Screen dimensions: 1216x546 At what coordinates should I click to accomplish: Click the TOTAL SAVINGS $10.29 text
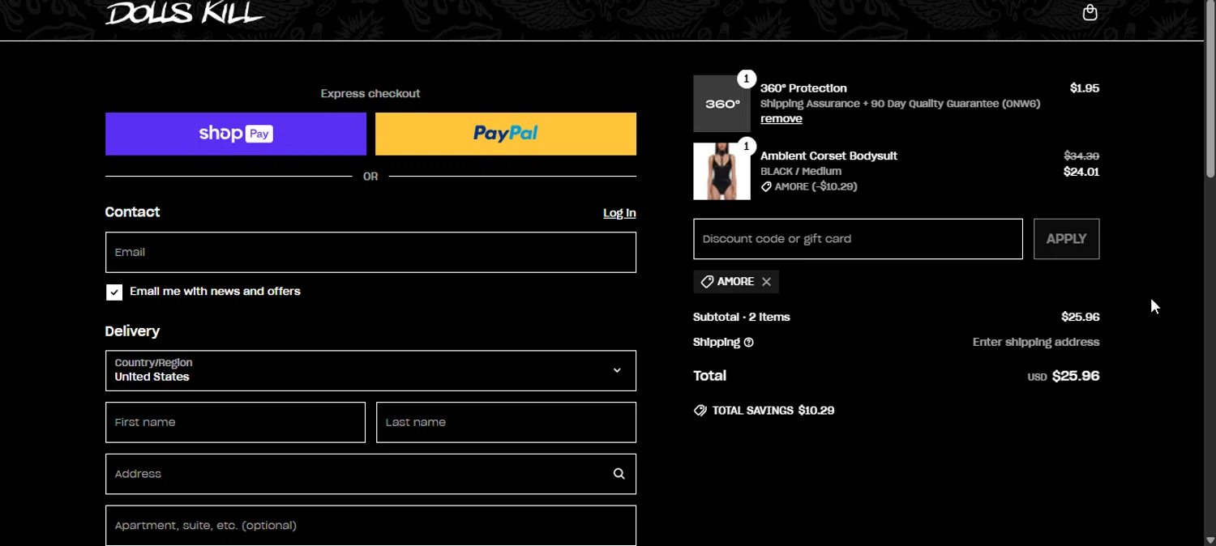pos(773,411)
